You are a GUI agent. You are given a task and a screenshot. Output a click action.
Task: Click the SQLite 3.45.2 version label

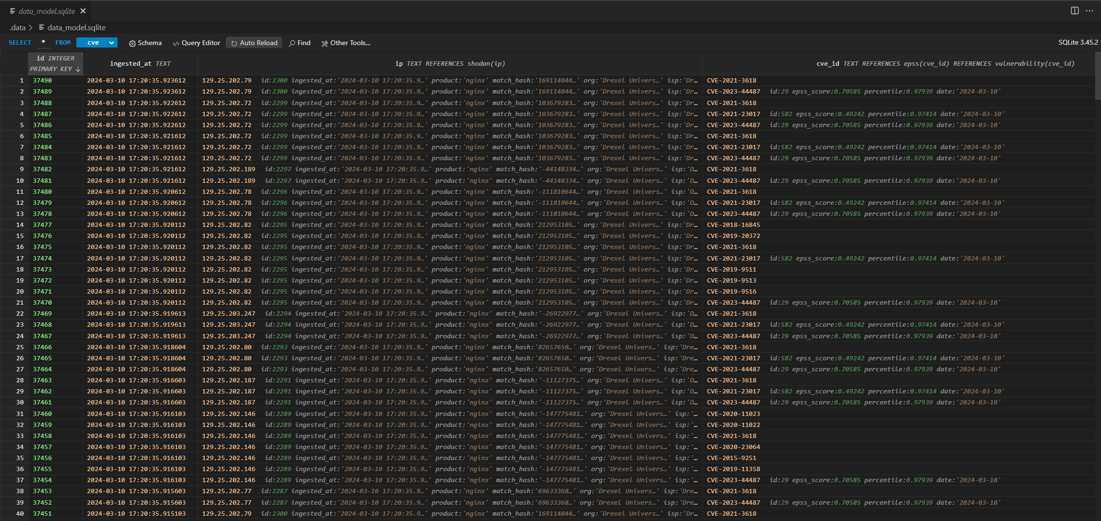[1078, 42]
